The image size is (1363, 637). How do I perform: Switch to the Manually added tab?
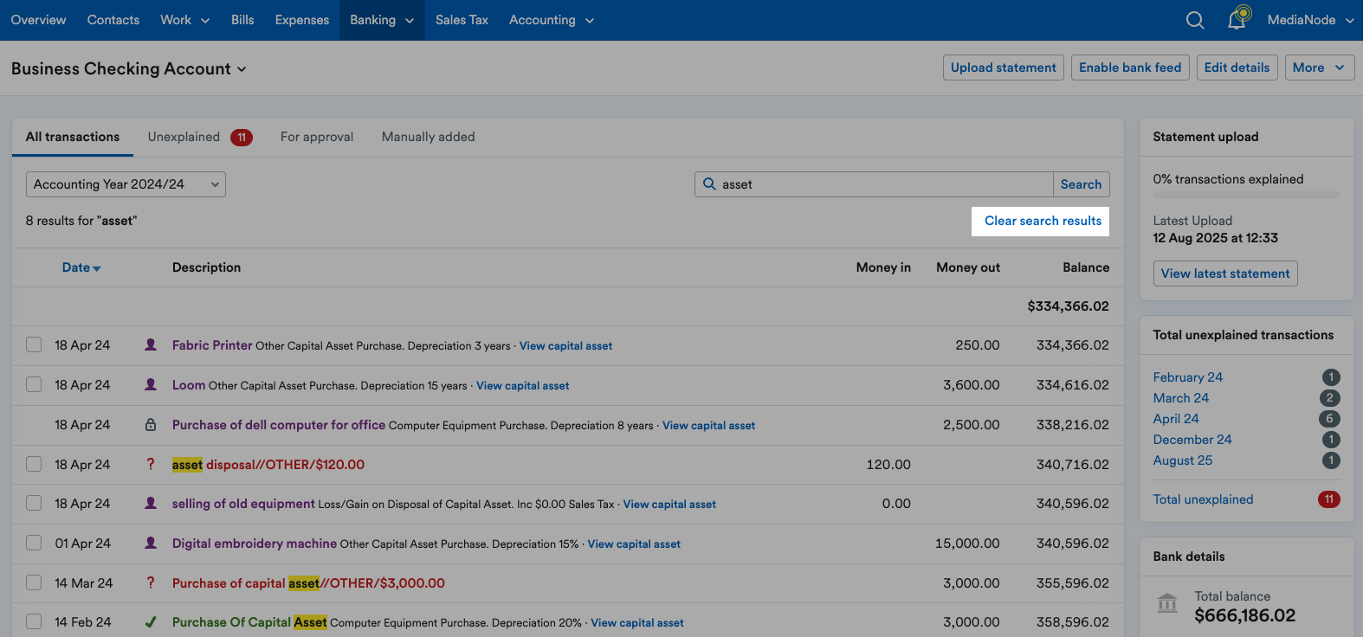pos(429,137)
